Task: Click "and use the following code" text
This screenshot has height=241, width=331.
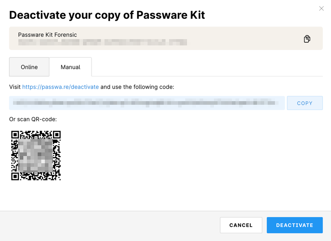Action: (137, 87)
